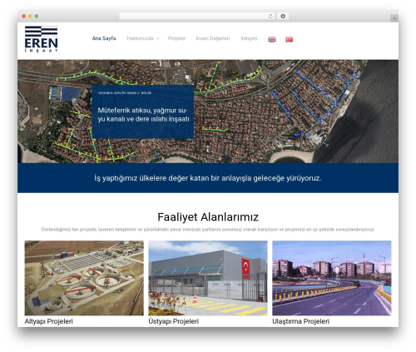Click the blue banner slogan text
The width and height of the screenshot is (416, 352).
click(x=208, y=178)
